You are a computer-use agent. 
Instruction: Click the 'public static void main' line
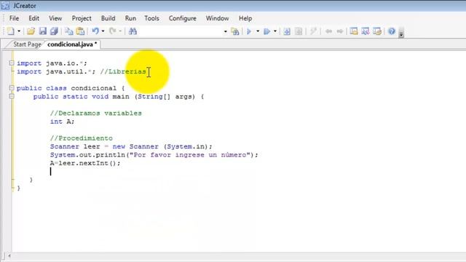[119, 97]
